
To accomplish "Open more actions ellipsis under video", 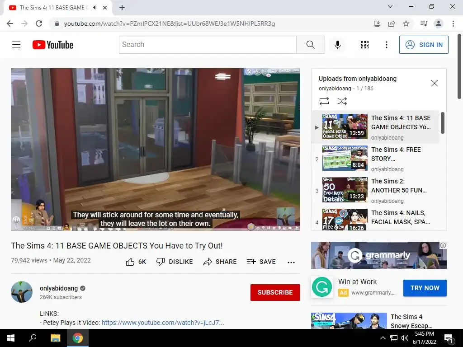I will pos(291,263).
